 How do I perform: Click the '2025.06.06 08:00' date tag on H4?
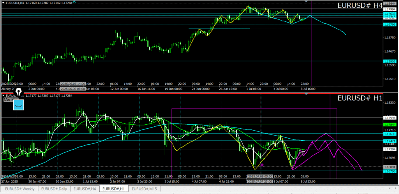[x=73, y=89]
